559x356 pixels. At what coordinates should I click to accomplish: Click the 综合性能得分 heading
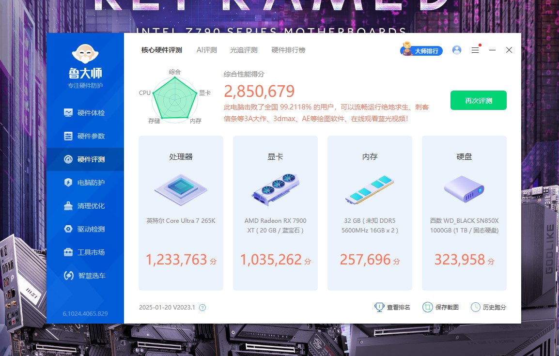pyautogui.click(x=244, y=74)
